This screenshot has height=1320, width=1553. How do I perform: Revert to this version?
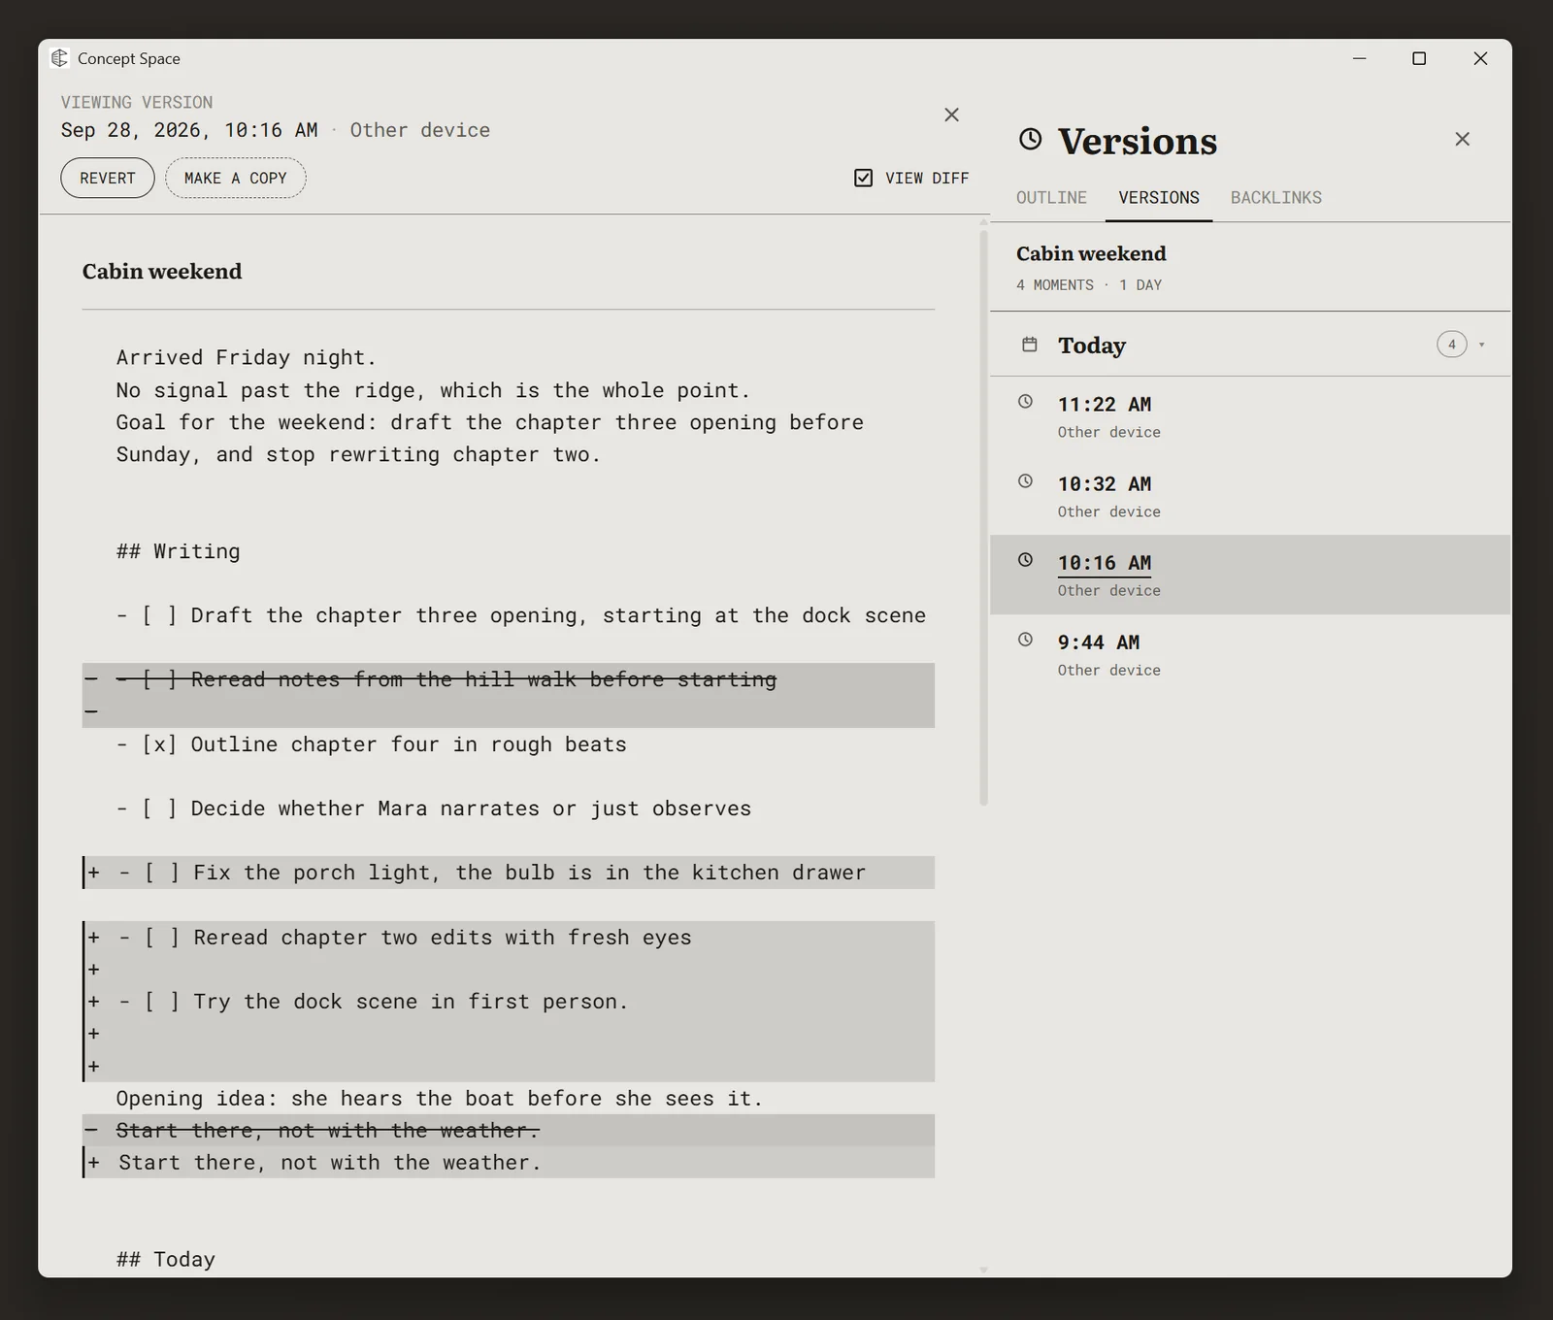coord(108,178)
